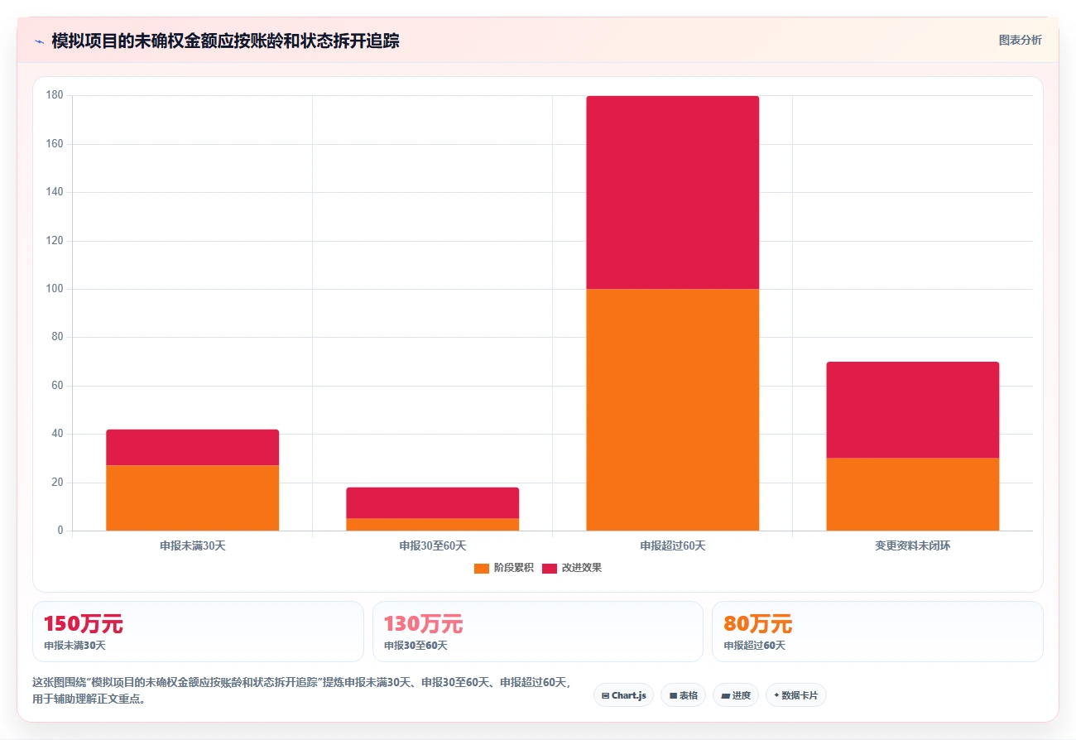Click the 130万元 data card
Image resolution: width=1076 pixels, height=740 pixels.
coord(538,632)
